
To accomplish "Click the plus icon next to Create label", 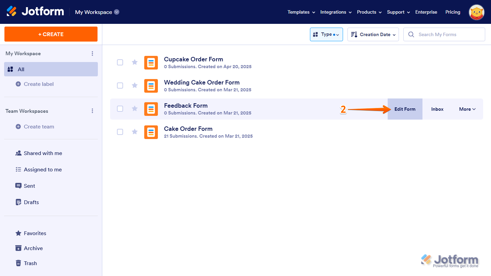I will click(x=18, y=84).
